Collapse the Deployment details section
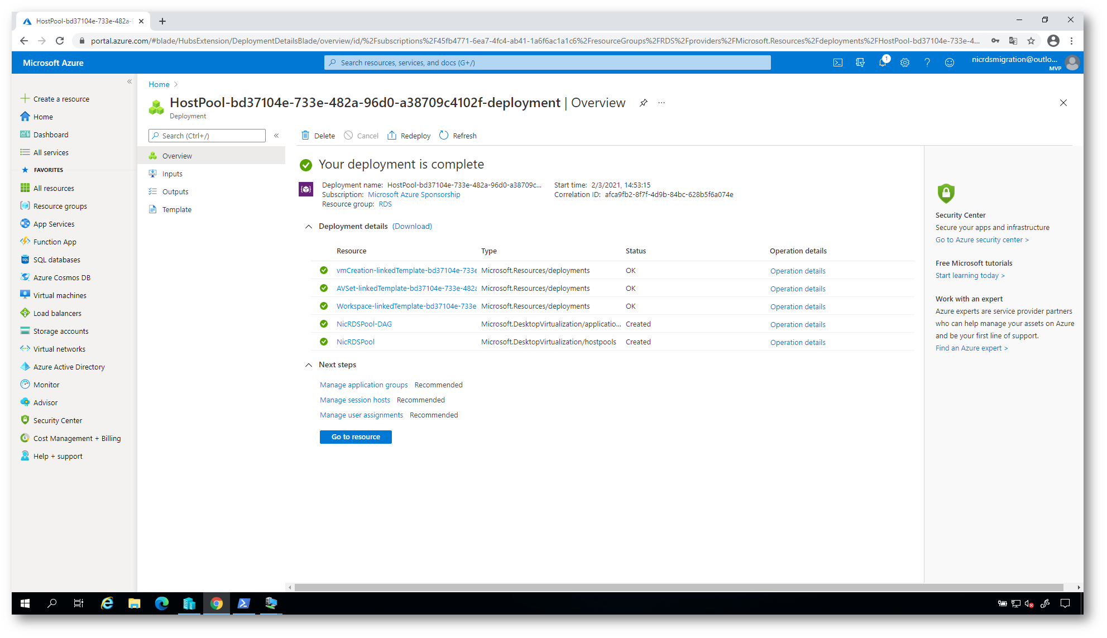The image size is (1107, 638). point(309,227)
